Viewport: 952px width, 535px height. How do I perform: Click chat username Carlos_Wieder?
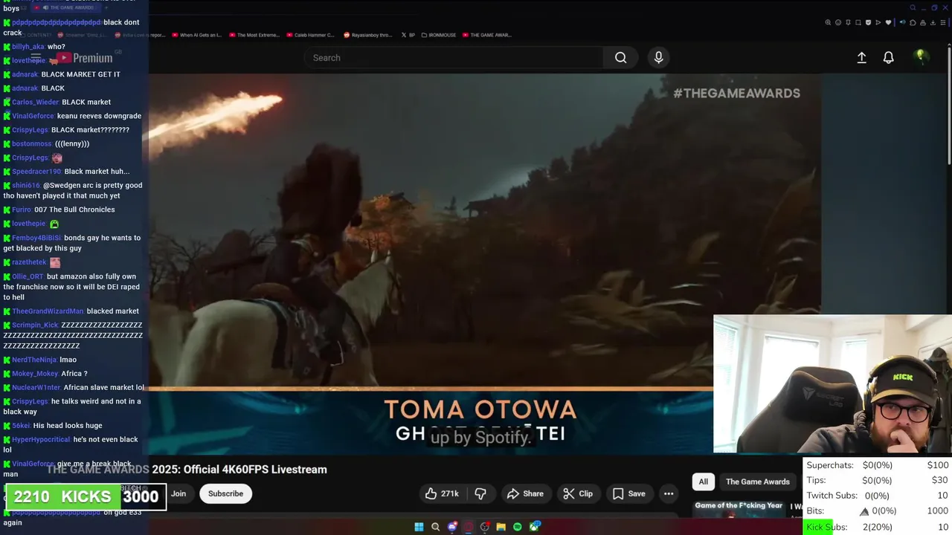(x=35, y=102)
